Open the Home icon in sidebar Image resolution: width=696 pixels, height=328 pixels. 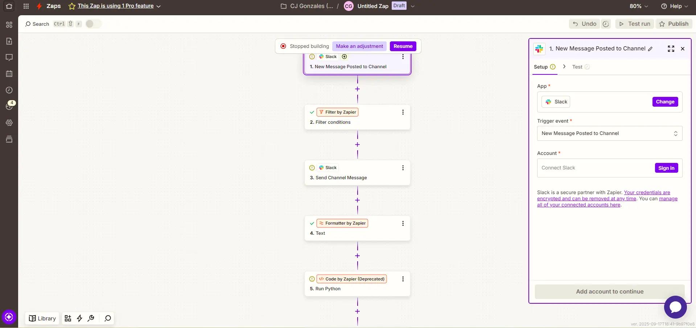(x=8, y=6)
